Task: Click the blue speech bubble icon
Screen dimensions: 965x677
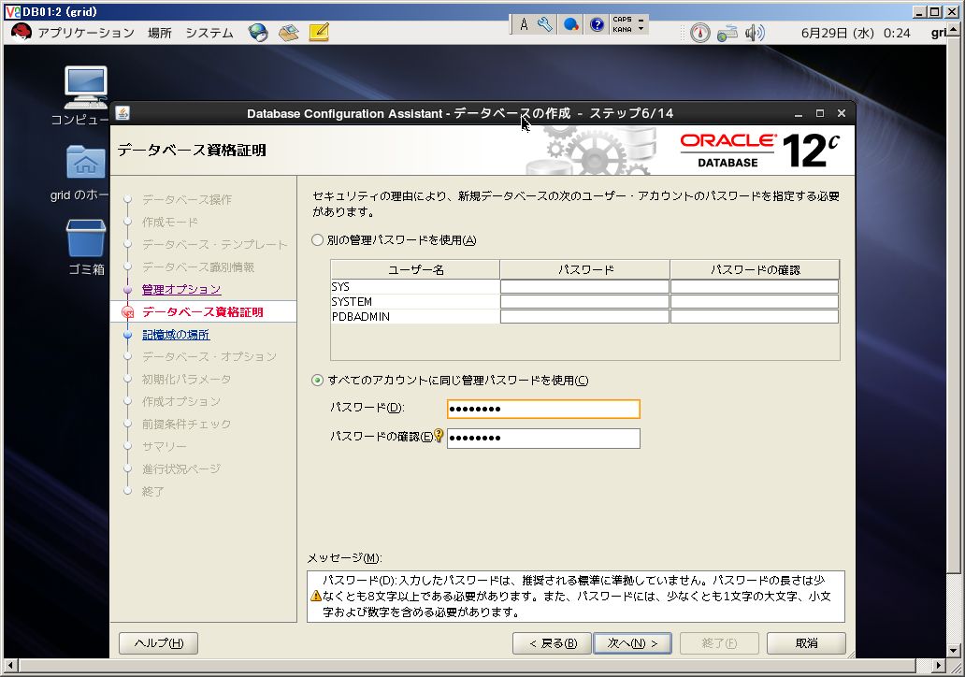Action: (x=571, y=24)
